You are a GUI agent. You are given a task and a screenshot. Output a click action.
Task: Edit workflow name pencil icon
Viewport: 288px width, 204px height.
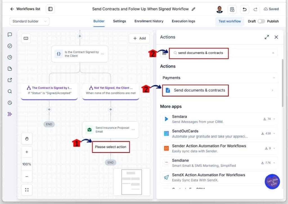[193, 9]
